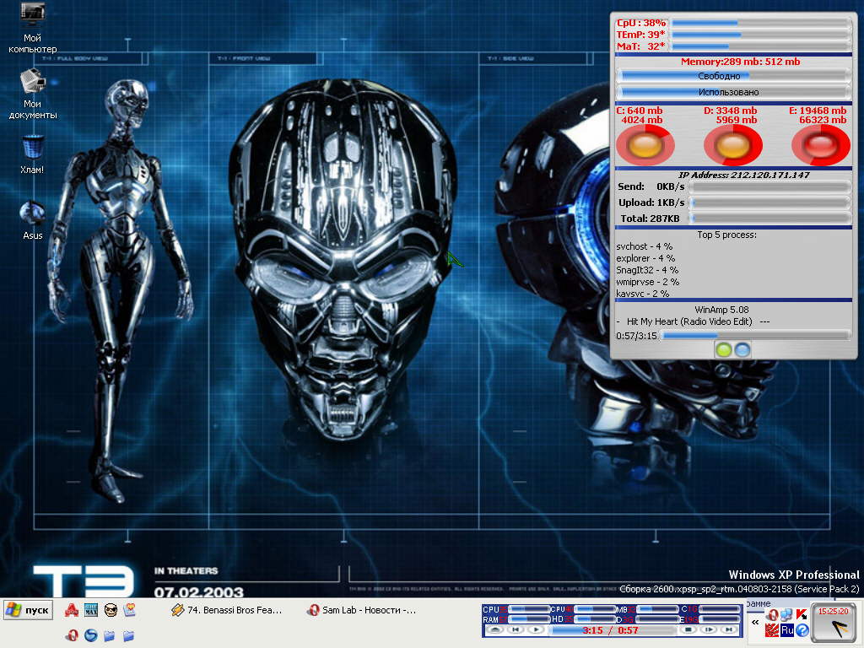Click the eject button in taskbar player
The height and width of the screenshot is (648, 864).
click(495, 629)
